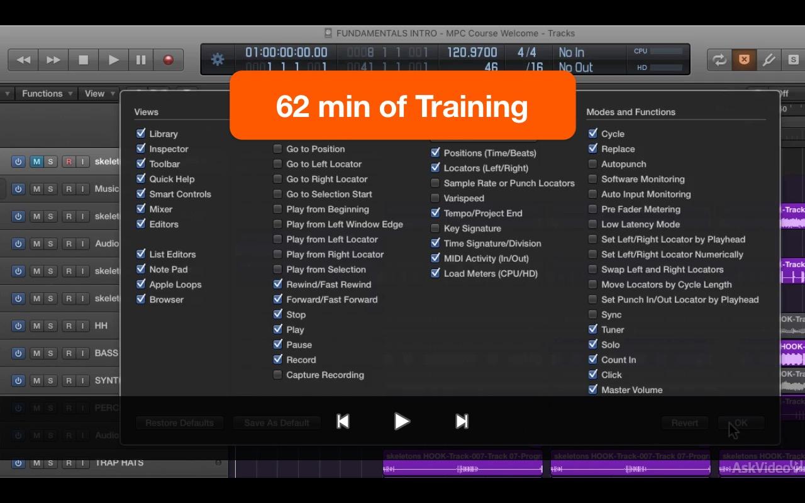Skip to previous video chapter
Screen dimensions: 805x503
click(343, 421)
